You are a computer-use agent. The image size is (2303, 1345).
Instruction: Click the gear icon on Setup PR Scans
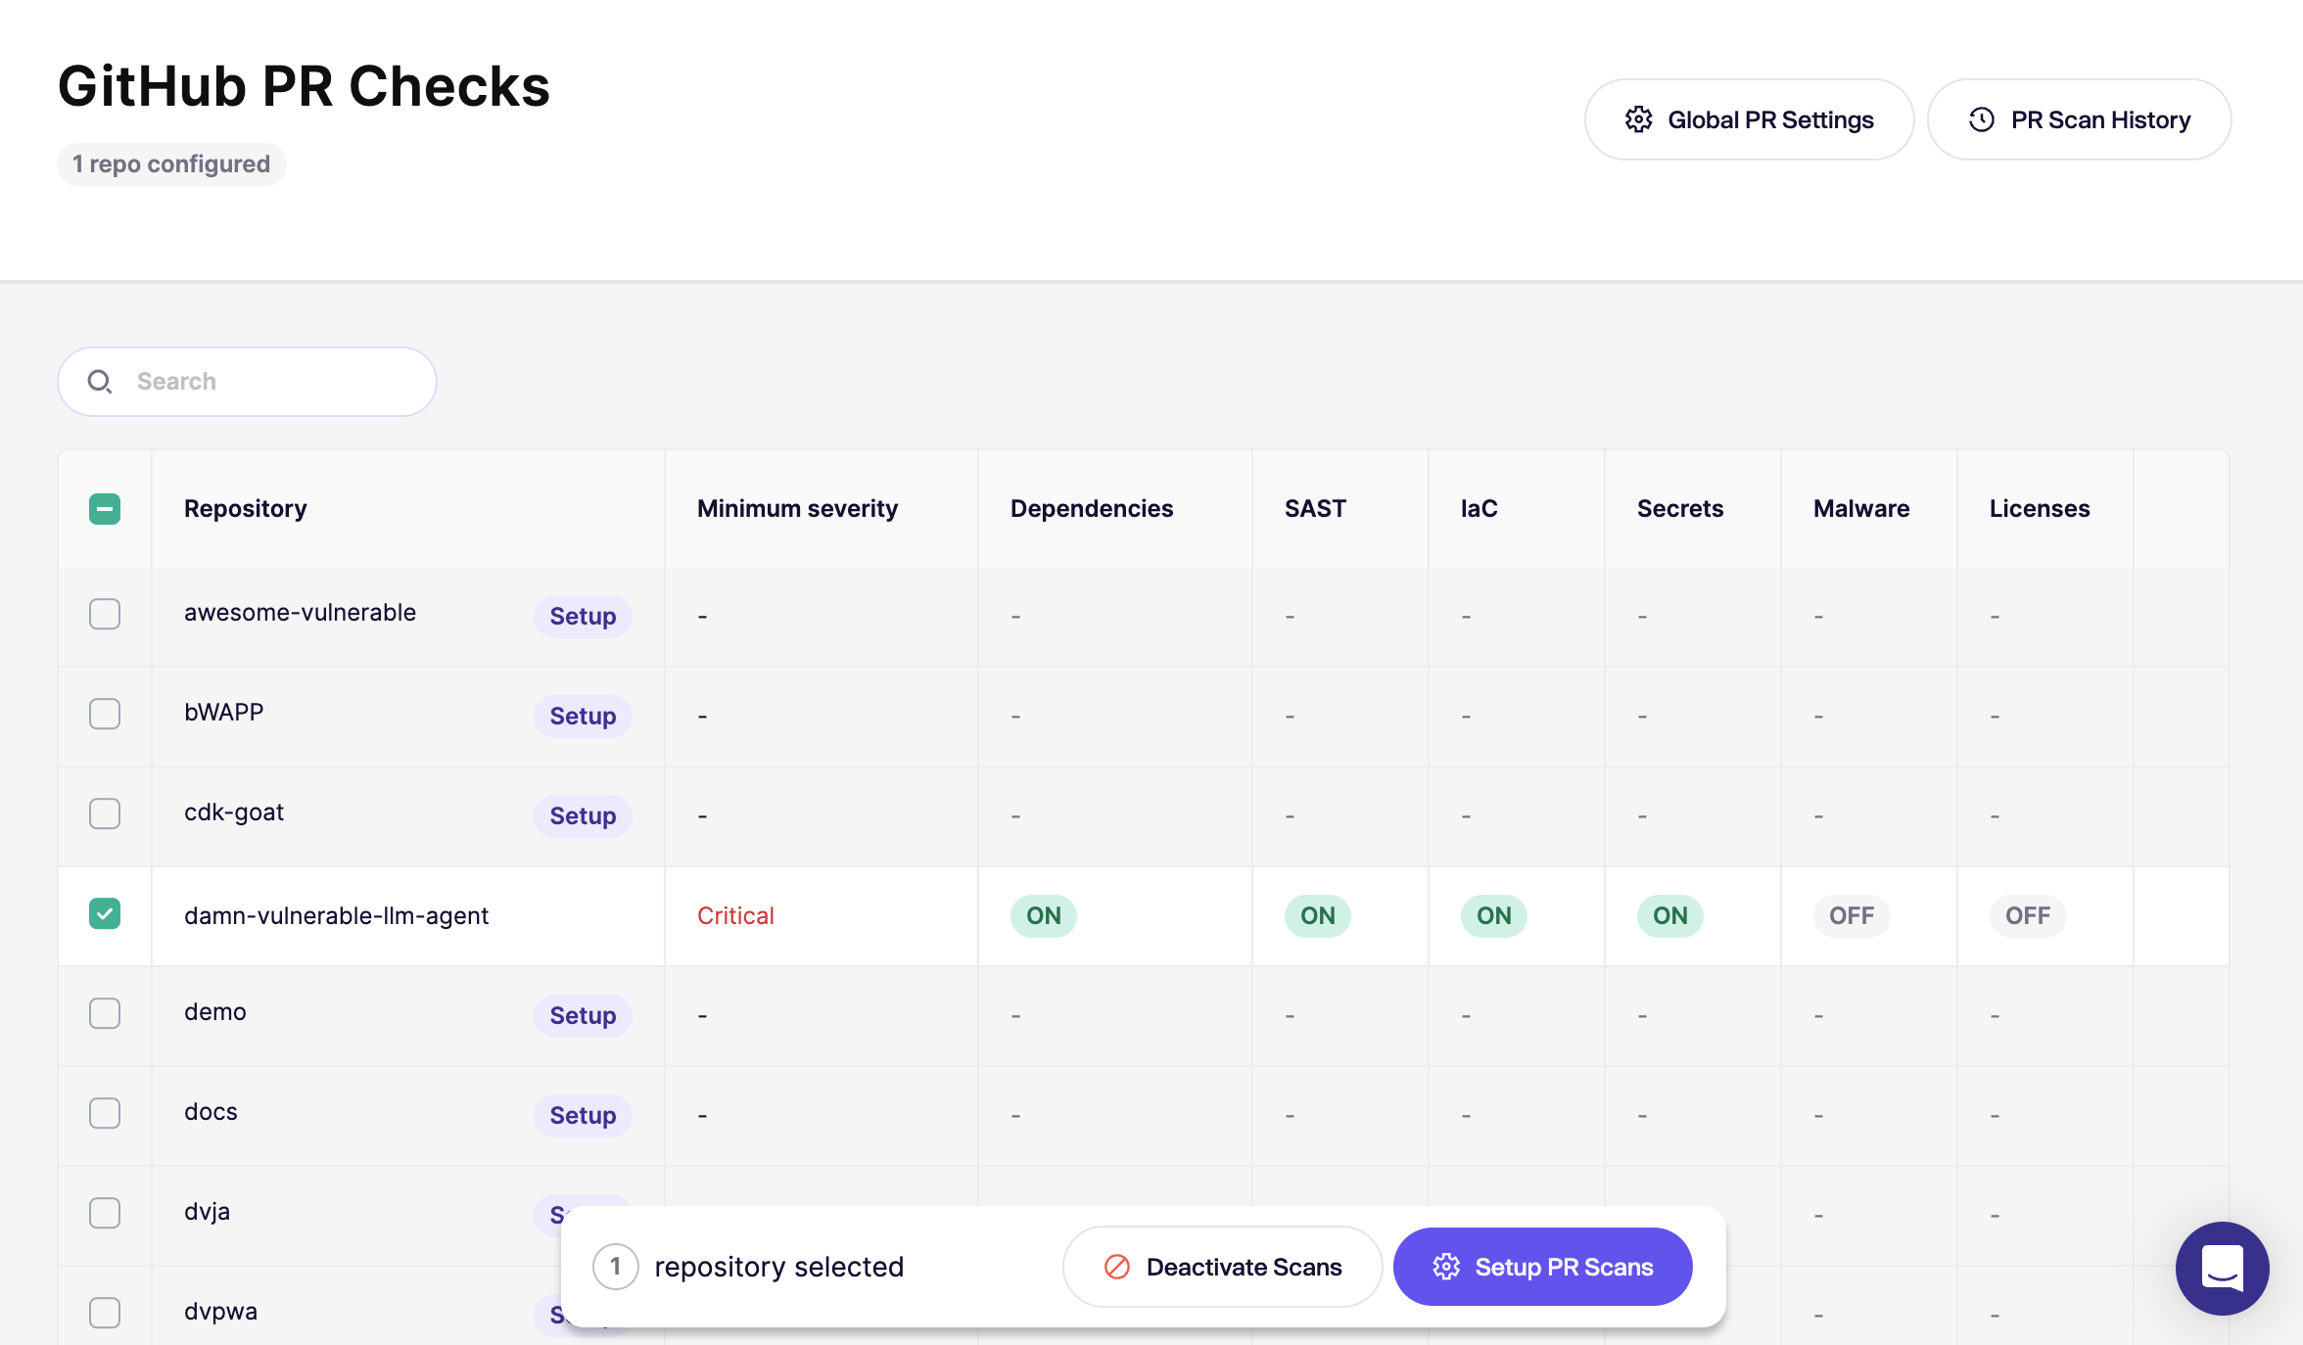click(x=1446, y=1267)
